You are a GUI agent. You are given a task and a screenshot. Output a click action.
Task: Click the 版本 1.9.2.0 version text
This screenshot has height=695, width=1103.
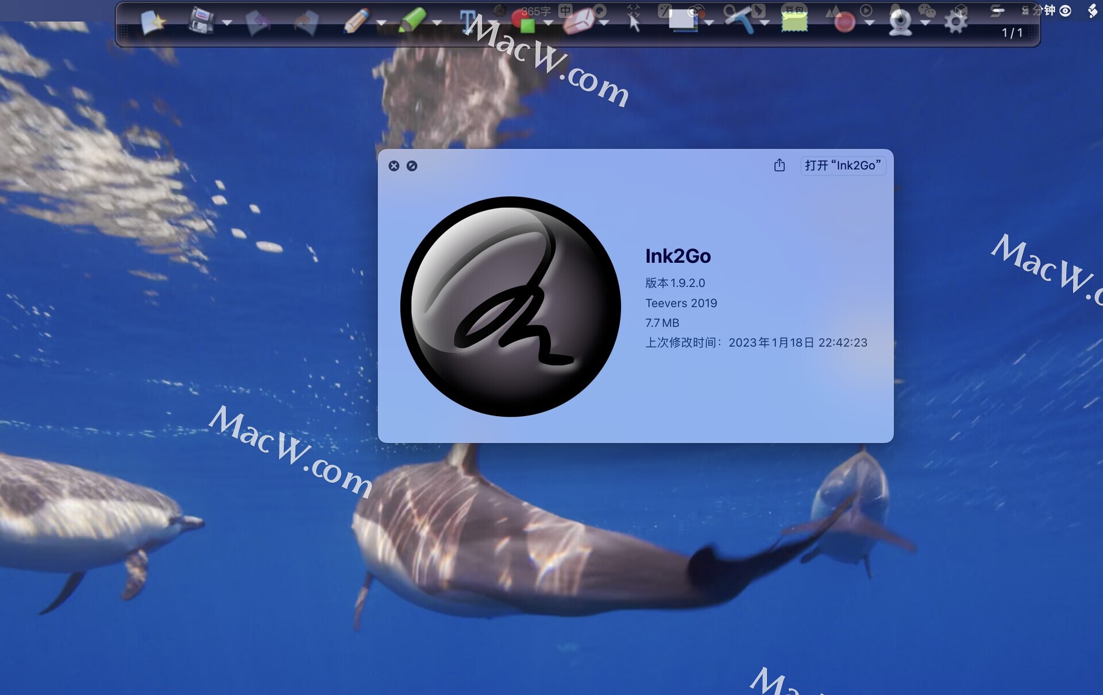[675, 283]
